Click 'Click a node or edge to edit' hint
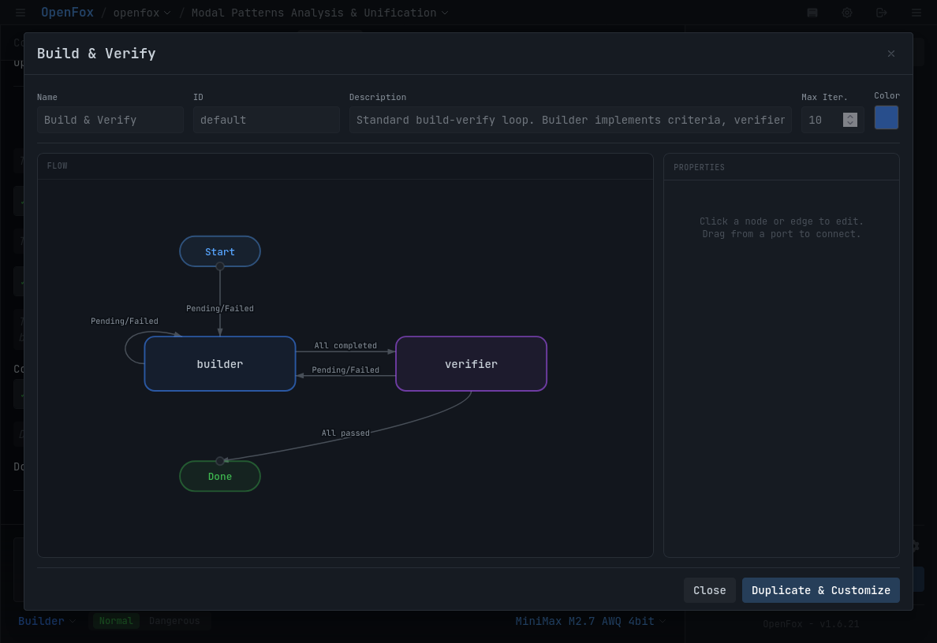The width and height of the screenshot is (937, 643). pyautogui.click(x=781, y=221)
